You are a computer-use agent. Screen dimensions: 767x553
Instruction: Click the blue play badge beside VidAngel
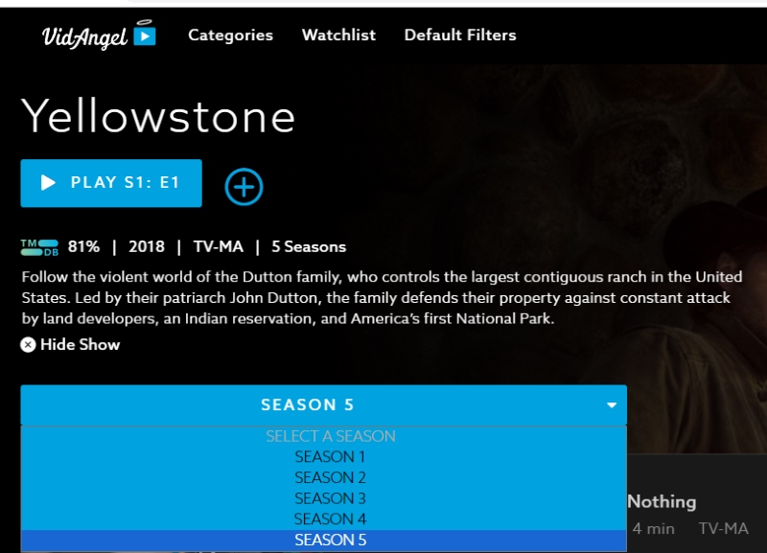click(x=145, y=35)
